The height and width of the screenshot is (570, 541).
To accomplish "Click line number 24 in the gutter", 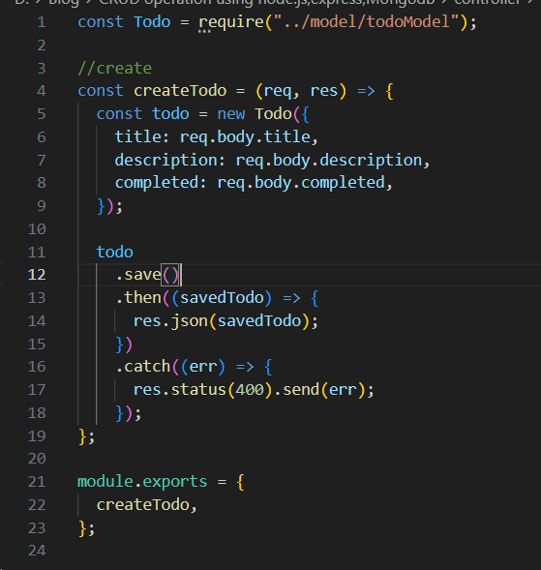I will 37,551.
